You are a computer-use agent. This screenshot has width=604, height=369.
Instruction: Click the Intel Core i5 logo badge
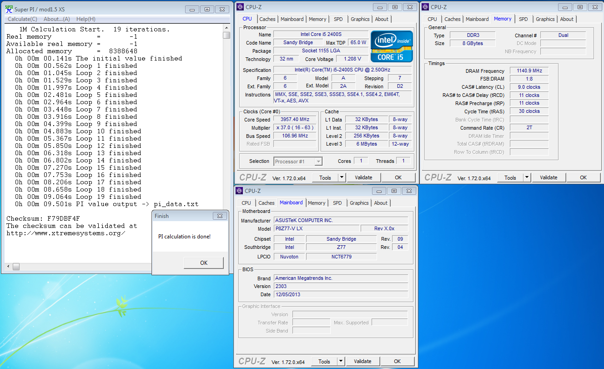coord(392,46)
